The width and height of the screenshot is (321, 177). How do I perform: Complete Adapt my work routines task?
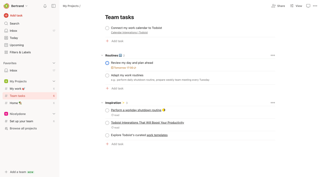(x=107, y=75)
